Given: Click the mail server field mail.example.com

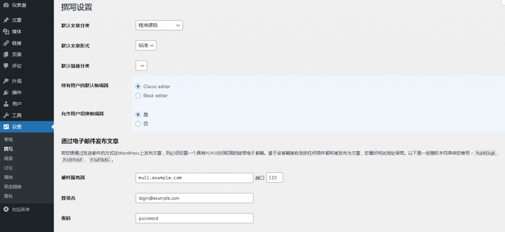Looking at the screenshot, I should coord(194,178).
